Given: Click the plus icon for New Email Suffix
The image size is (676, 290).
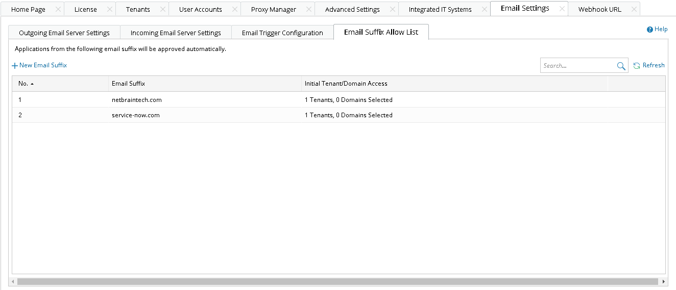Looking at the screenshot, I should tap(15, 66).
